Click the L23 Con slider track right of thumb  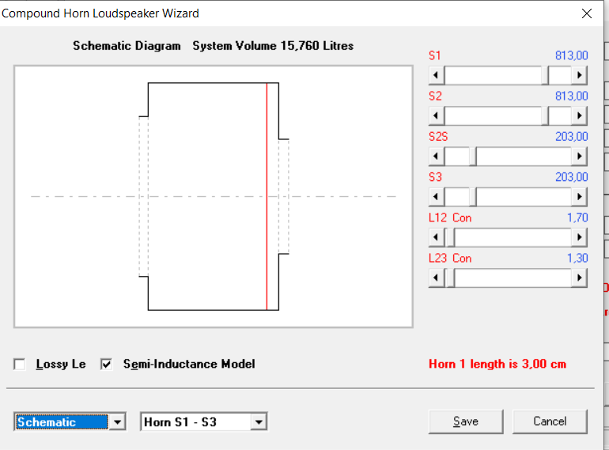pyautogui.click(x=513, y=278)
